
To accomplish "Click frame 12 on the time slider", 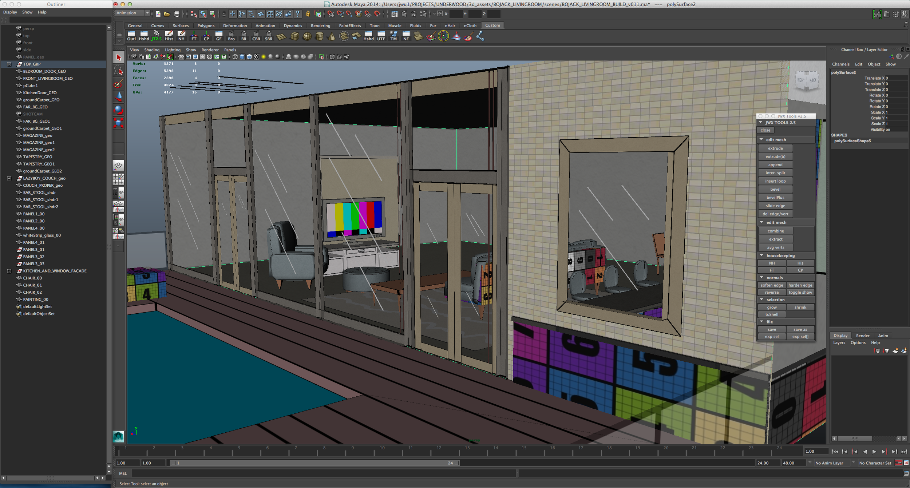I will point(439,451).
